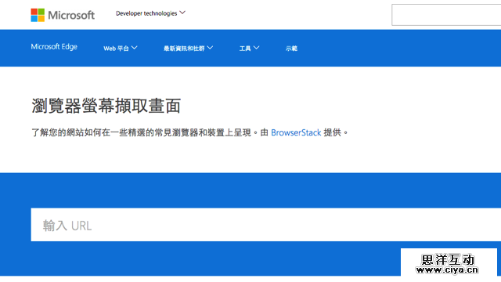Viewport: 501px width, 282px height.
Task: Click the top search box
Action: click(x=446, y=15)
